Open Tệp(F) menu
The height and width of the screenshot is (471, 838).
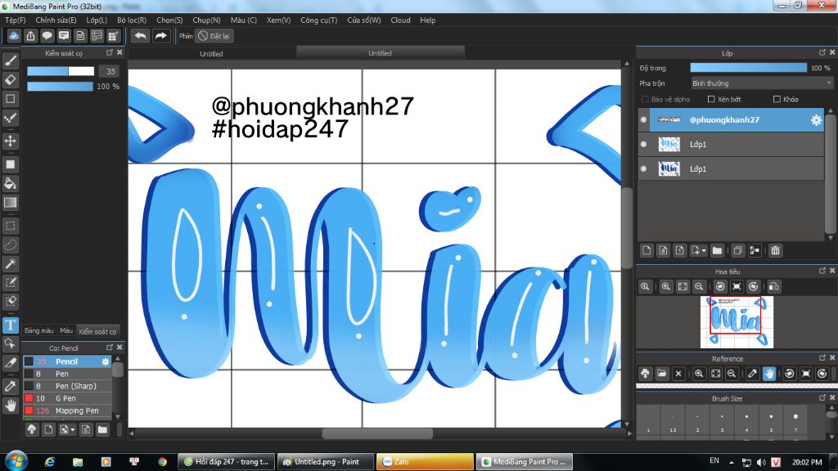tap(15, 20)
